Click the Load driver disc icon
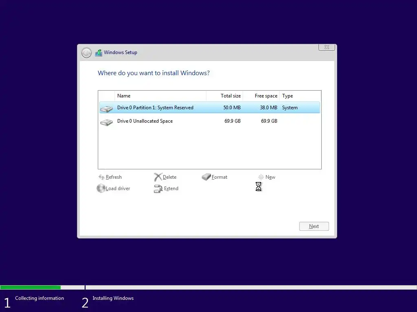 (x=101, y=188)
